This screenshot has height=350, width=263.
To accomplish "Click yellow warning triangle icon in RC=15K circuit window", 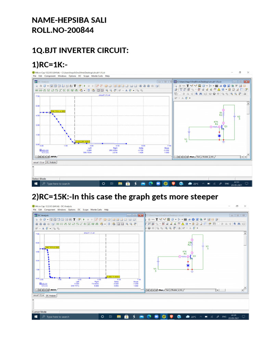I will (183, 224).
